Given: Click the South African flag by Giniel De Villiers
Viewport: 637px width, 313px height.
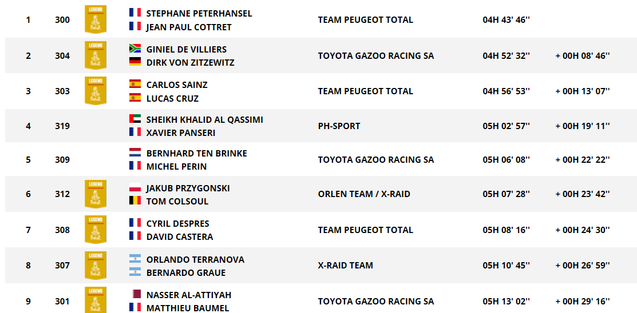Looking at the screenshot, I should tap(135, 49).
